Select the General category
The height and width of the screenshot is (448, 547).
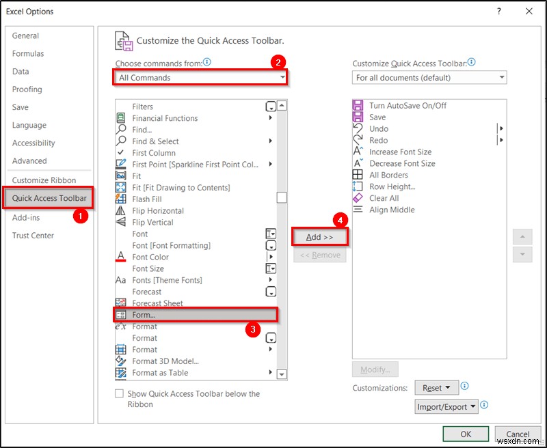click(25, 36)
